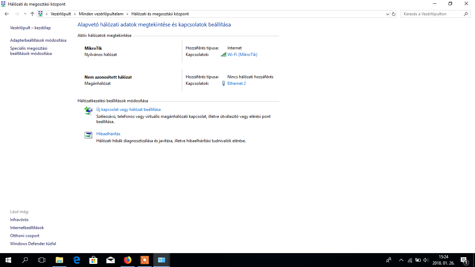Image resolution: width=475 pixels, height=267 pixels.
Task: Launch Microsoft Edge from the taskbar
Action: [x=77, y=260]
